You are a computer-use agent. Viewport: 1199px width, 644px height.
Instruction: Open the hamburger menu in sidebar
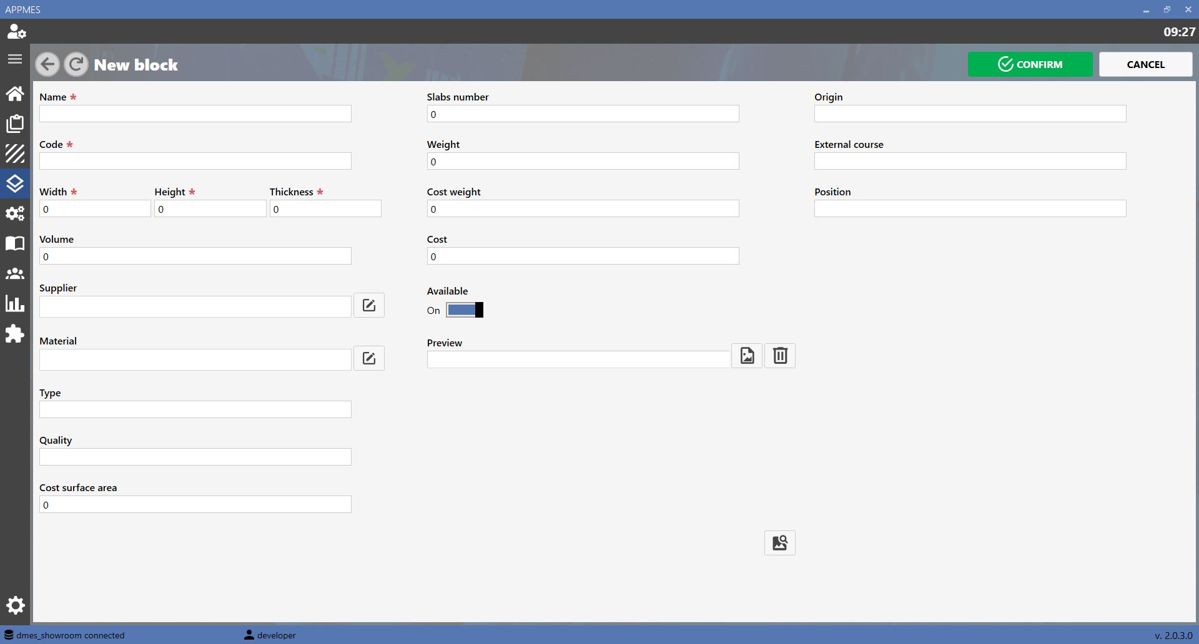pos(15,59)
